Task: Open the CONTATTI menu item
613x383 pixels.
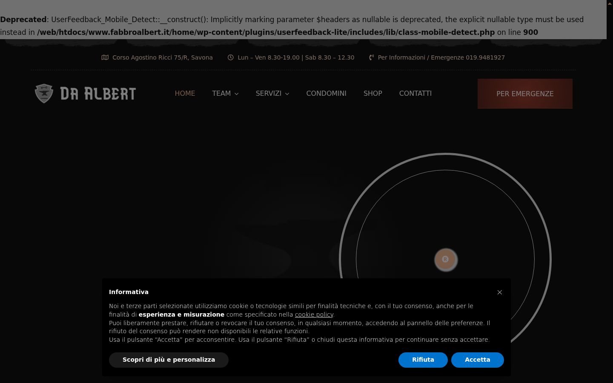Action: (415, 93)
